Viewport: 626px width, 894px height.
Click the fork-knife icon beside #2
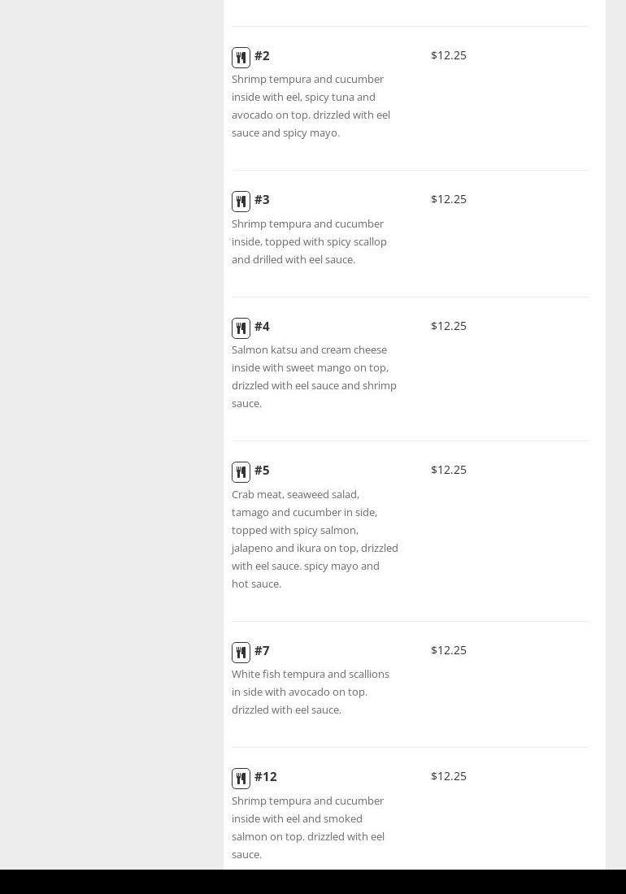coord(241,58)
